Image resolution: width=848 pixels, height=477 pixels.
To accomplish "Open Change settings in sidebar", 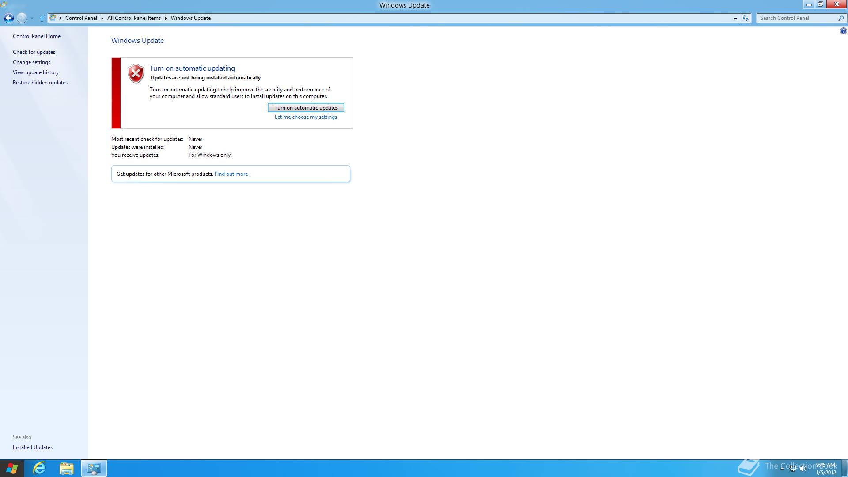I will (31, 62).
